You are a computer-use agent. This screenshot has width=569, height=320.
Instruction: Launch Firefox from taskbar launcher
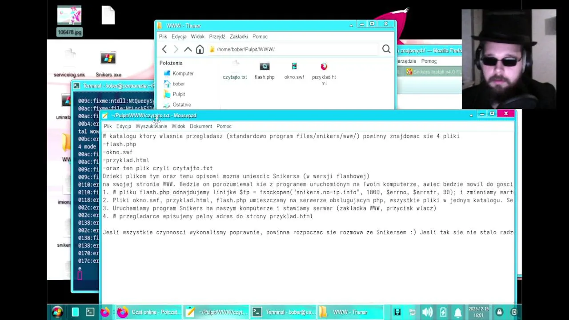pos(105,312)
